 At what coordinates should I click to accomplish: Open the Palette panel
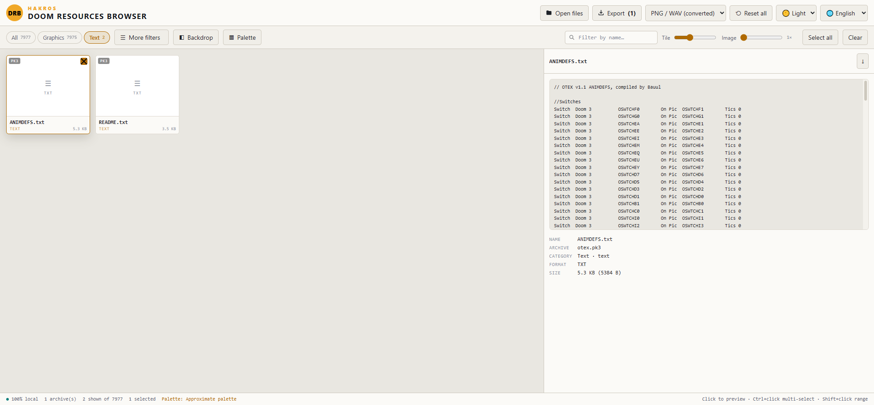pos(242,37)
